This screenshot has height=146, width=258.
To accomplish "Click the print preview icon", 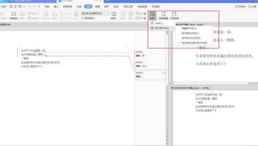I will (x=24, y=6).
